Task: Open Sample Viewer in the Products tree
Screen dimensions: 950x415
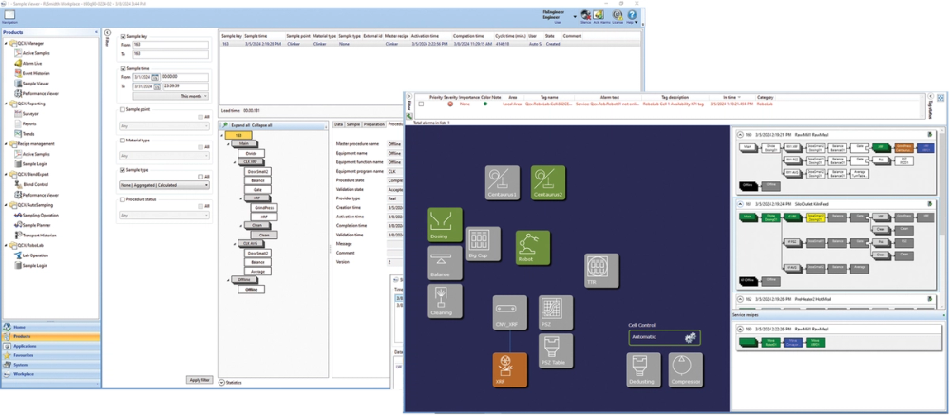Action: click(x=38, y=84)
